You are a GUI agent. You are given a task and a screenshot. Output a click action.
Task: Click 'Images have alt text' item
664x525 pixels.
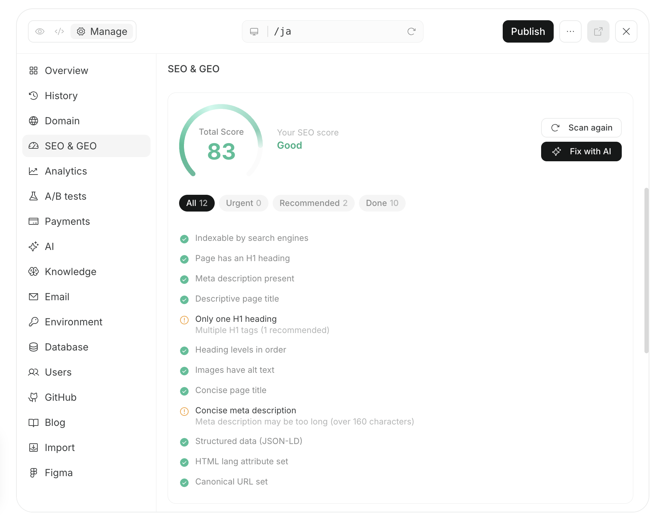(x=235, y=370)
